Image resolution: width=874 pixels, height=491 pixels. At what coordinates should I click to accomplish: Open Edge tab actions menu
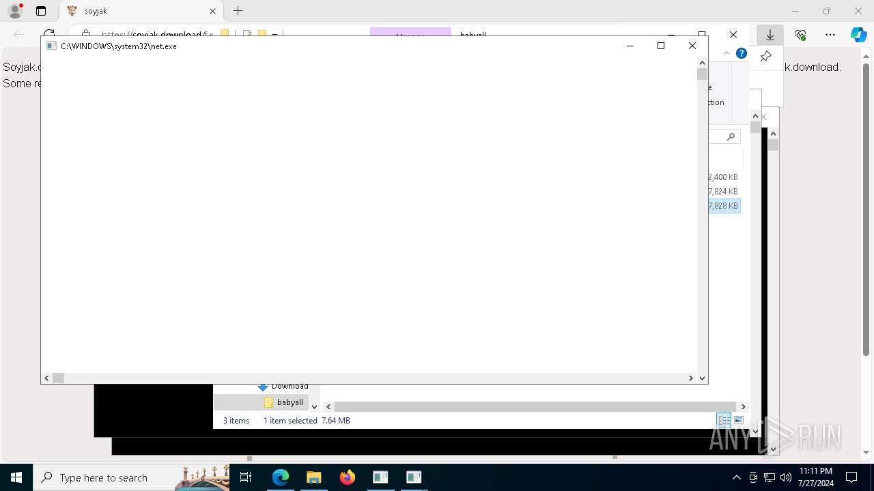tap(41, 11)
